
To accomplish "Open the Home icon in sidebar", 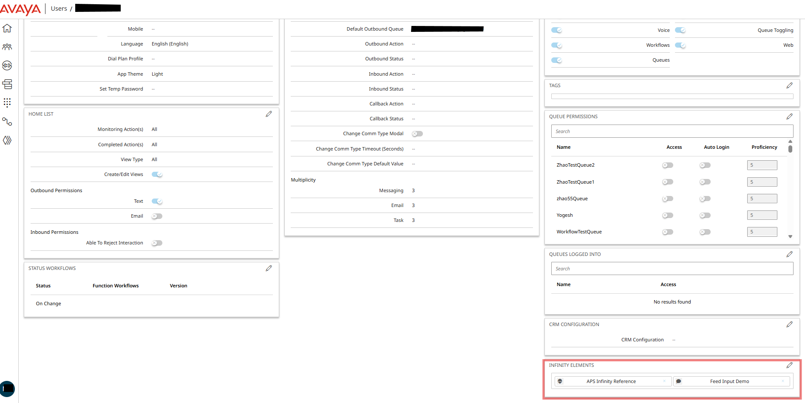I will pos(7,28).
